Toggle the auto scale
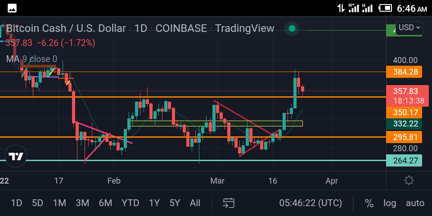The width and height of the screenshot is (432, 216). point(415,203)
